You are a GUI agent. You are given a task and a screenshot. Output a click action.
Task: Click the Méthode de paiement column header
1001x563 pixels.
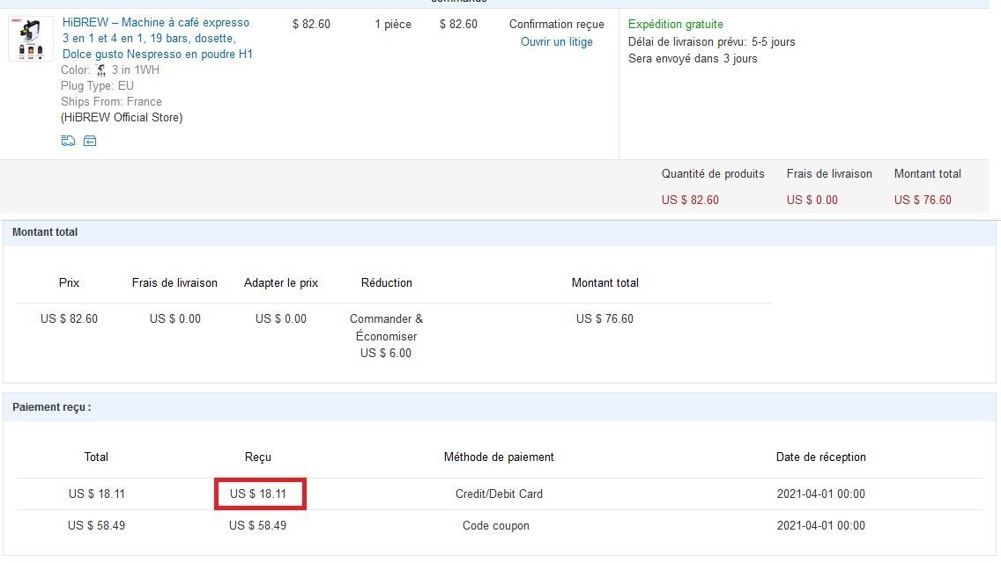(500, 457)
